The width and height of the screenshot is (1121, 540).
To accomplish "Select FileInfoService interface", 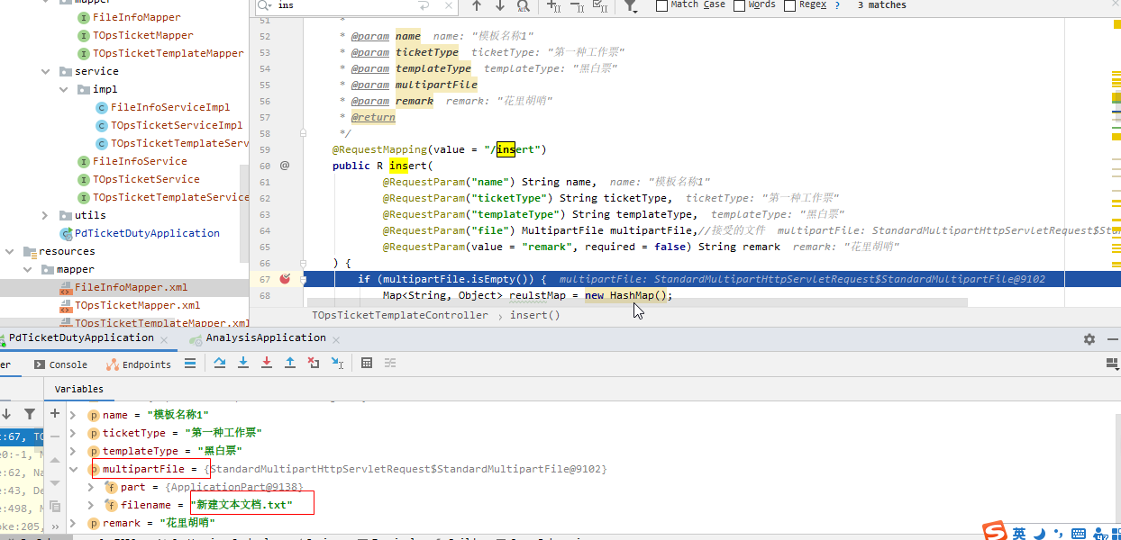I will coord(140,161).
